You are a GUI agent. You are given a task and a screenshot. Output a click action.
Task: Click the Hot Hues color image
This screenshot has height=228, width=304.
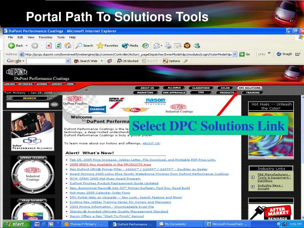(x=271, y=135)
